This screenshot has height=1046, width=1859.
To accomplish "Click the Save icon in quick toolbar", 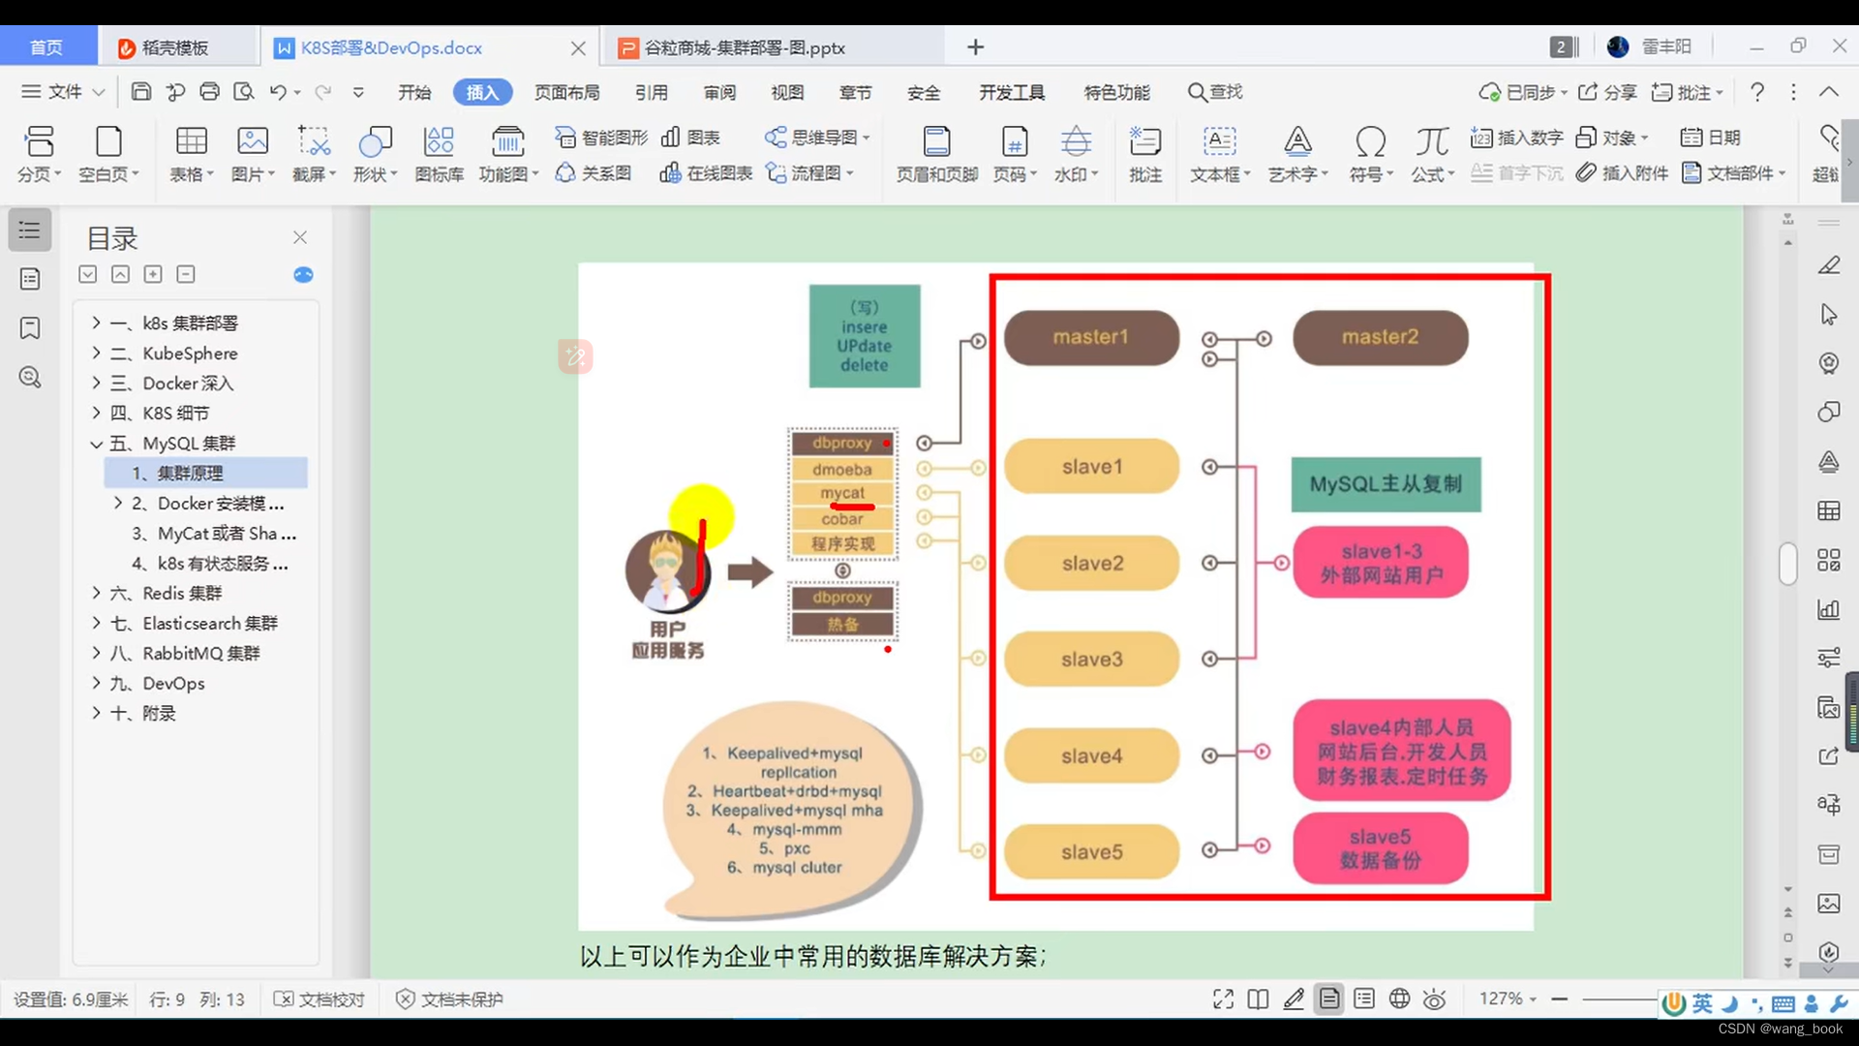I will coord(141,92).
